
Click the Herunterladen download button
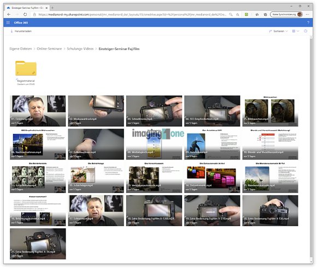(21, 31)
